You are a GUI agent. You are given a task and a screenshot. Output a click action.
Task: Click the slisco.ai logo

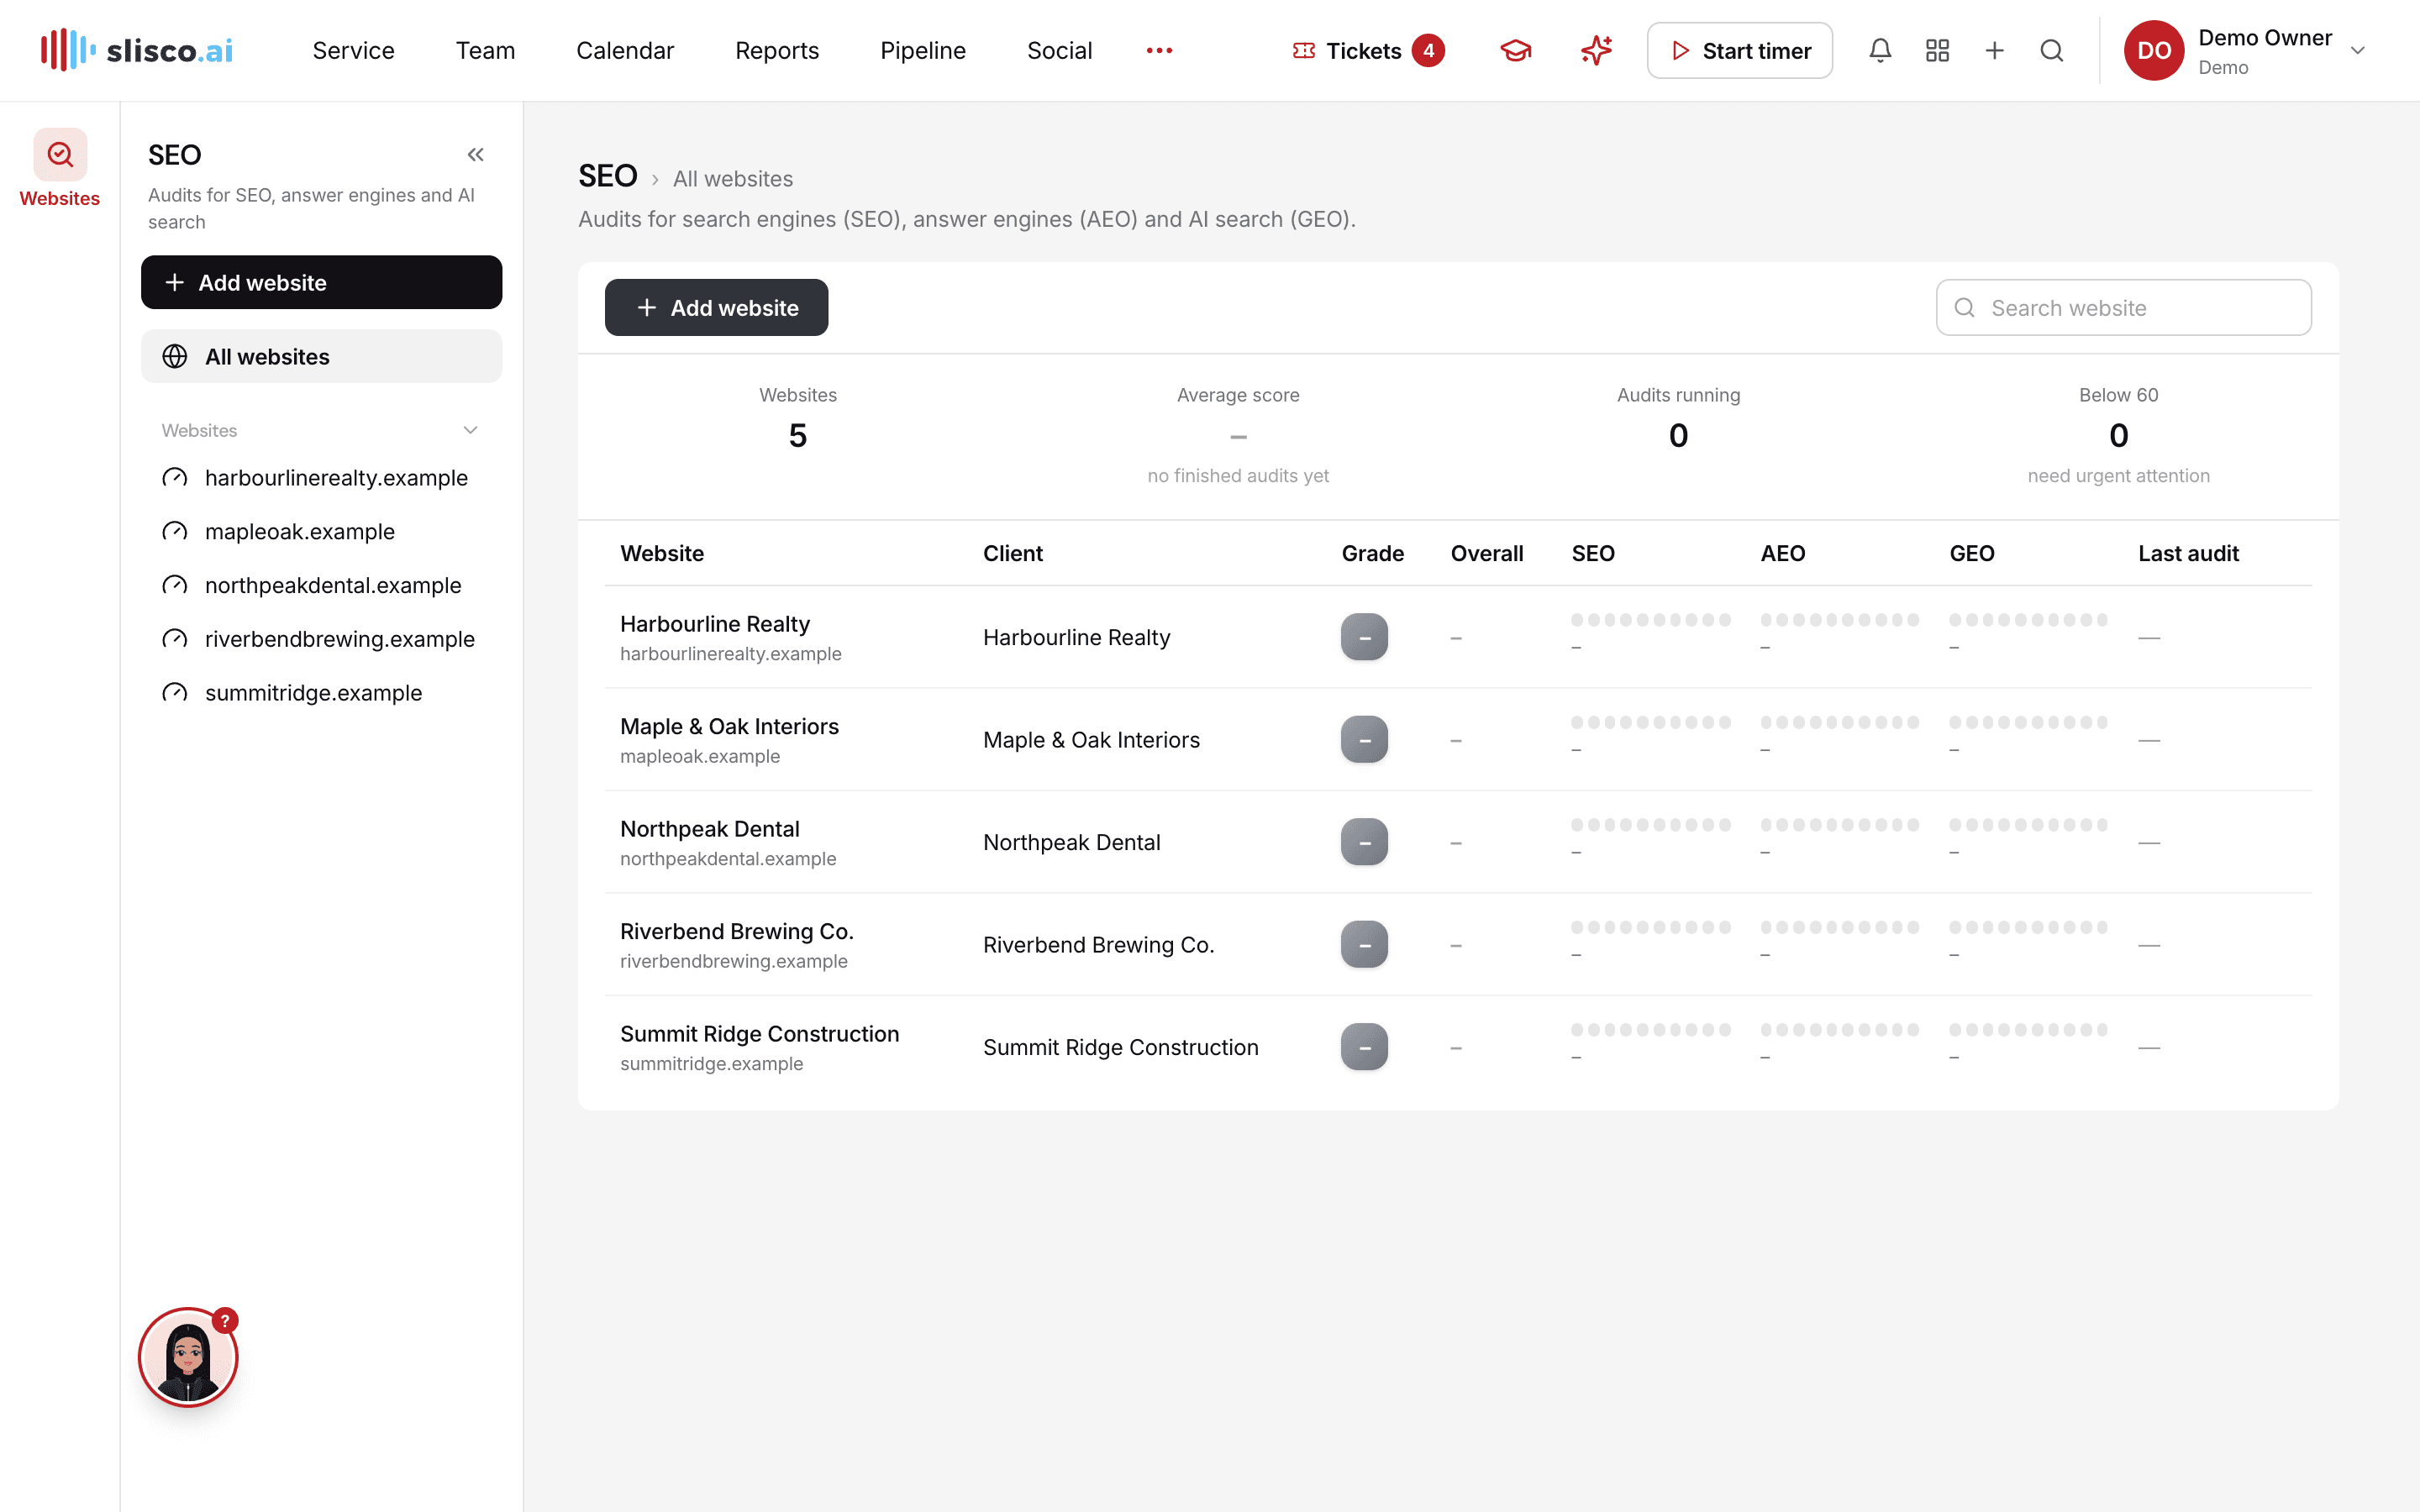pos(137,50)
